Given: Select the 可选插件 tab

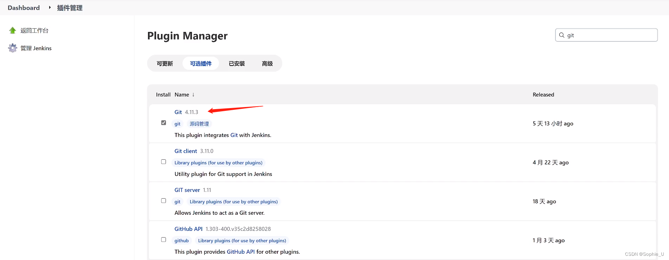Looking at the screenshot, I should [x=201, y=64].
